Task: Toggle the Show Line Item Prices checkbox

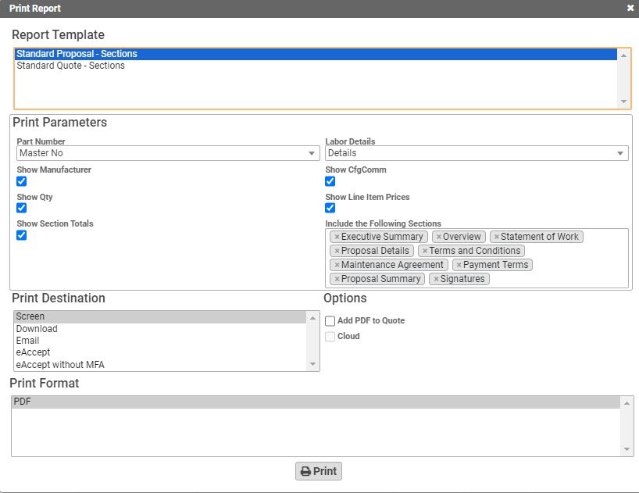Action: (330, 208)
